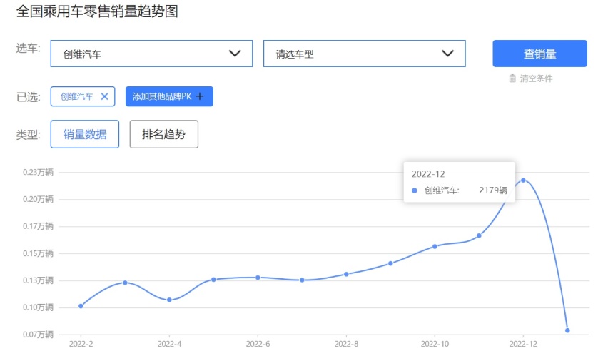This screenshot has height=356, width=608.
Task: Click the blue legend dot in tooltip
Action: [x=415, y=190]
